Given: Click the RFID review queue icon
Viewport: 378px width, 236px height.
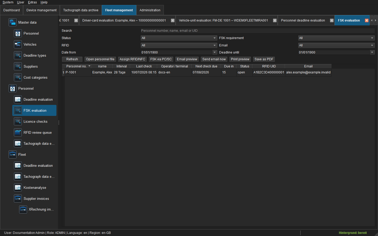Looking at the screenshot, I should (x=18, y=132).
